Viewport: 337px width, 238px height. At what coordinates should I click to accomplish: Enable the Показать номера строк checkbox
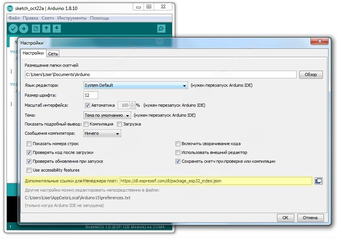[x=29, y=144]
